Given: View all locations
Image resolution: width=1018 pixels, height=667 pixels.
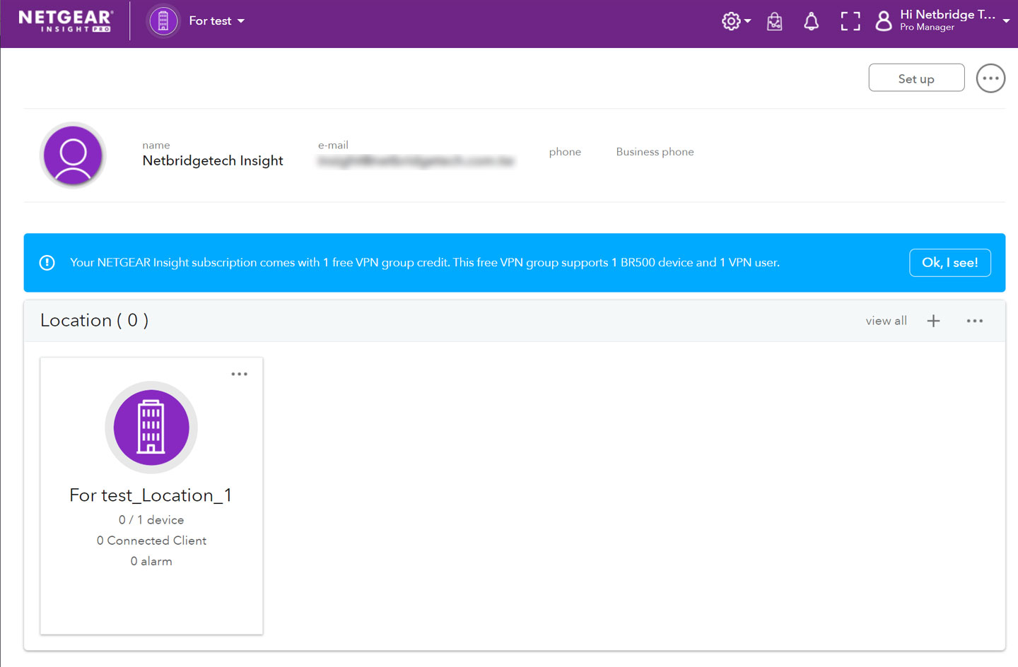Looking at the screenshot, I should pos(886,320).
